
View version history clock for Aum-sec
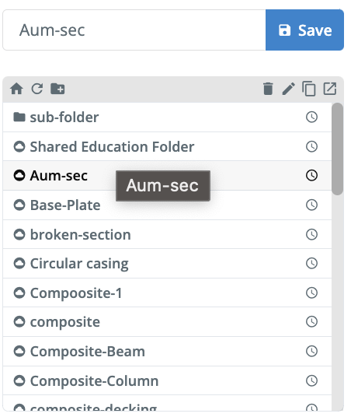tap(311, 175)
